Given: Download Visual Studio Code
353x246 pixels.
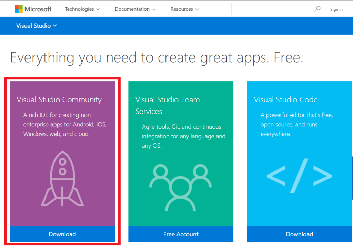Looking at the screenshot, I should (300, 234).
